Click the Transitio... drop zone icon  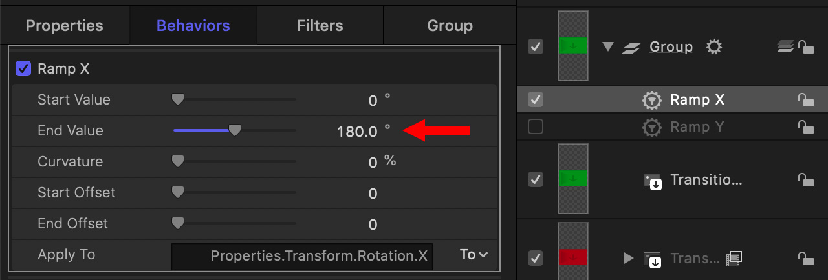[x=652, y=180]
